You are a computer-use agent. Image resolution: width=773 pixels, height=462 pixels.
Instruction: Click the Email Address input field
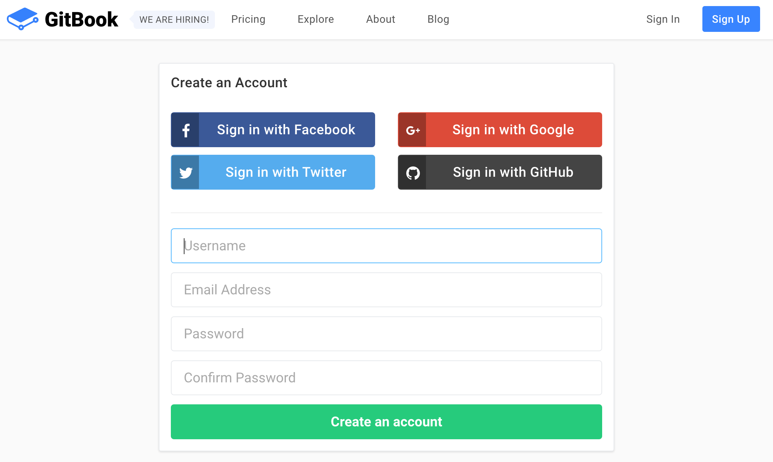(386, 289)
